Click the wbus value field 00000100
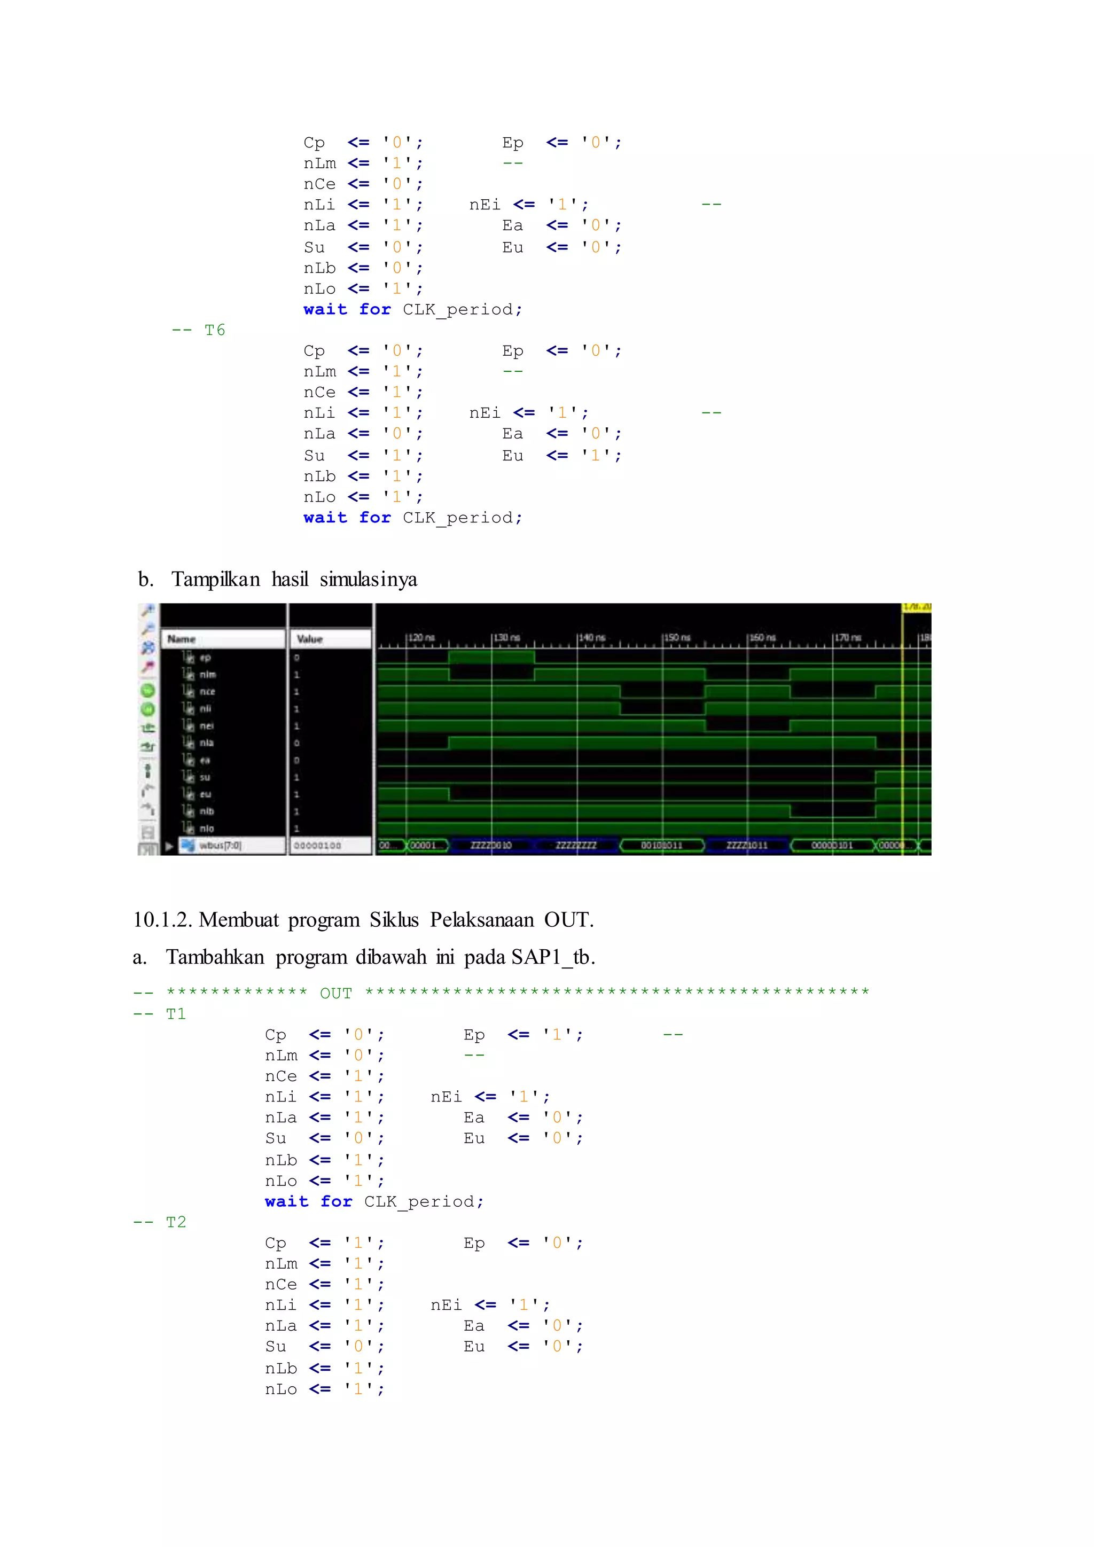1094x1547 pixels. 318,846
